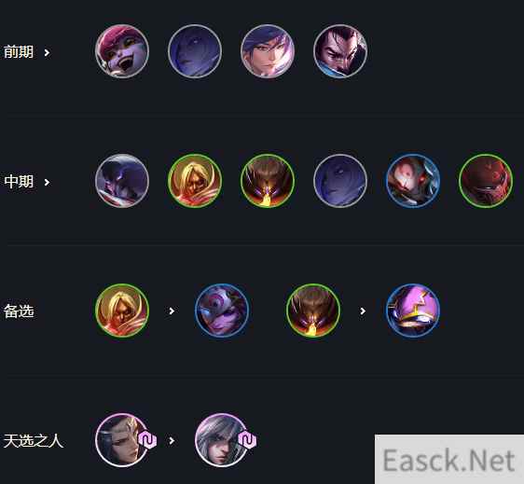Select the purple-skinned blue-bordered champion in 备选 row
This screenshot has width=524, height=484.
(x=222, y=311)
